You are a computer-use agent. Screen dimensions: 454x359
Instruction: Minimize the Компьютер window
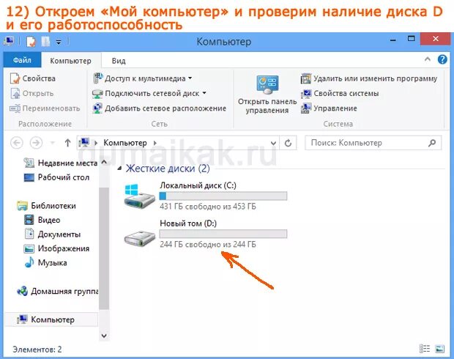pos(393,39)
